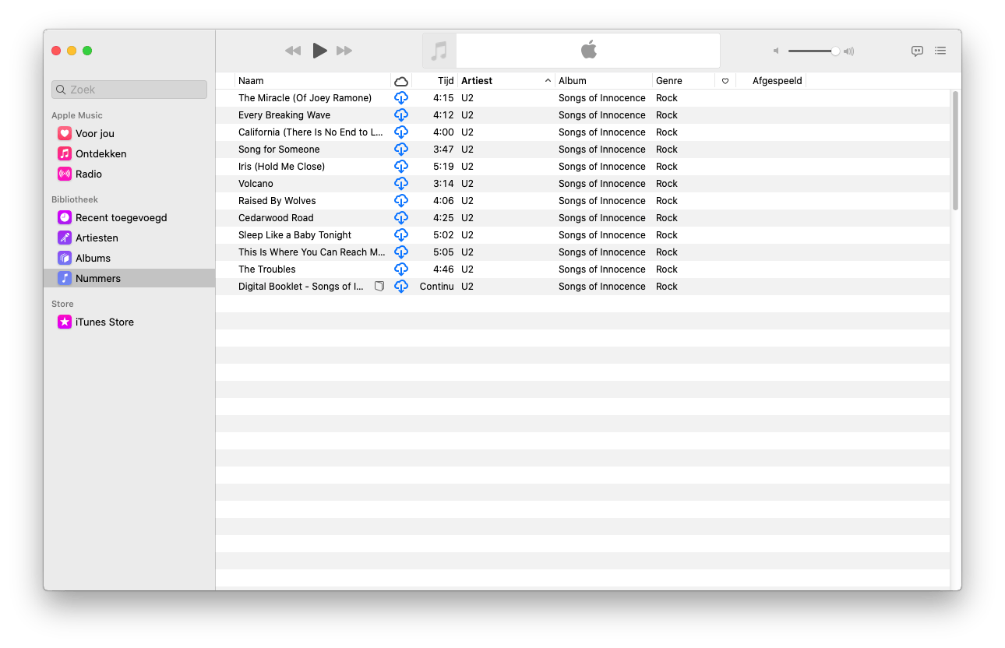Screen dimensions: 1005x648
Task: Download The Miracle (Of Joey Ramone)
Action: point(401,98)
